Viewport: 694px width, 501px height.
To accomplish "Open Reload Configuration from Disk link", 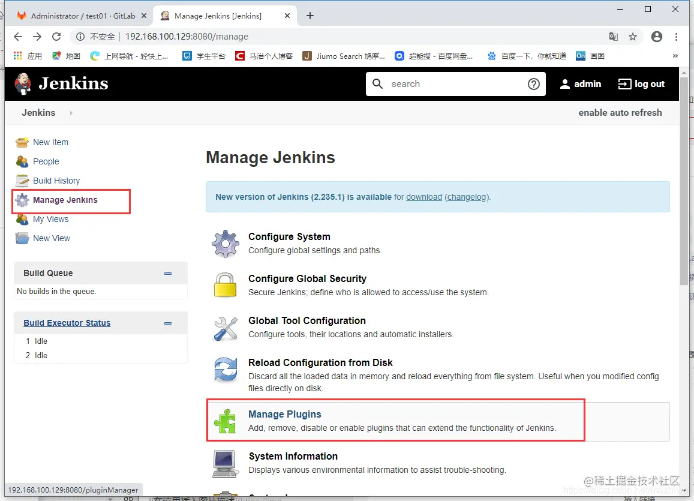I will tap(320, 363).
